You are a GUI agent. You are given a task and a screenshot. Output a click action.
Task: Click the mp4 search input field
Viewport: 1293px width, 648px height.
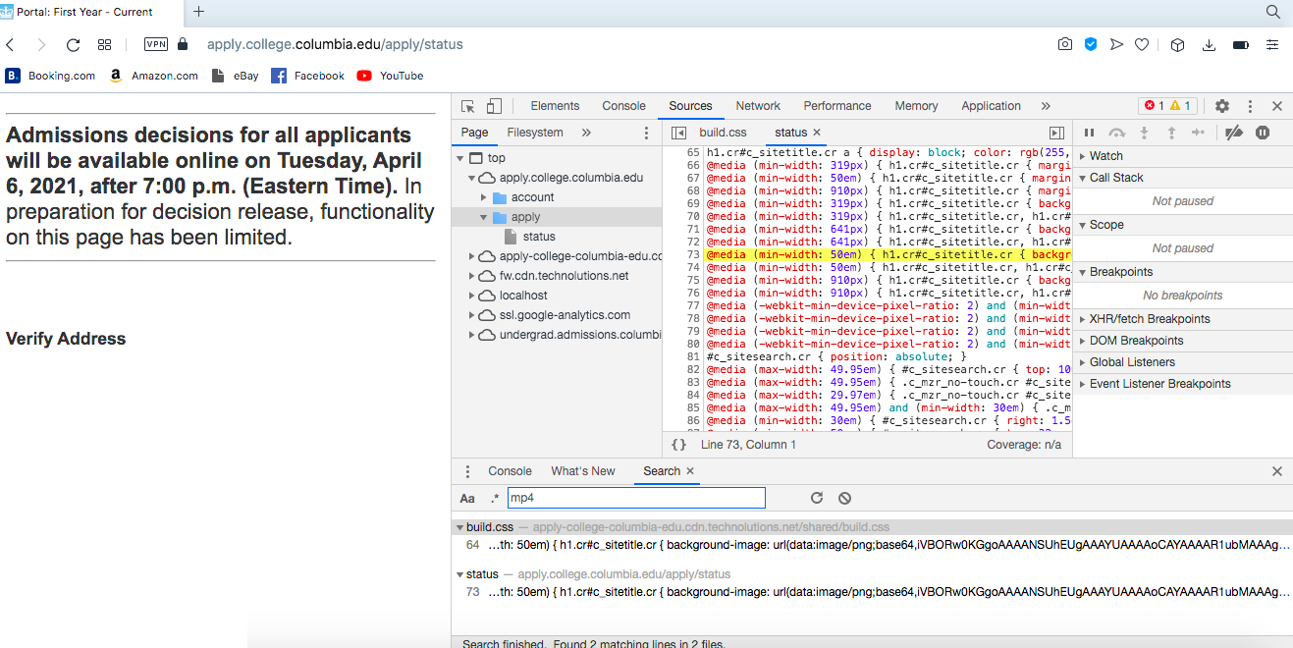coord(635,498)
